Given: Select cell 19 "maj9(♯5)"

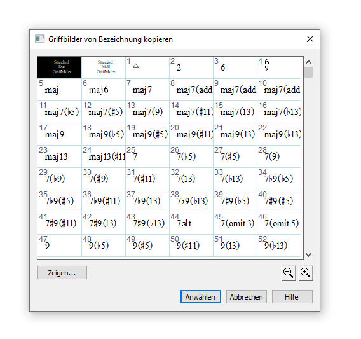Looking at the screenshot, I should (147, 134).
